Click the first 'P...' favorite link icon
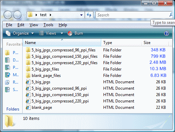Viewport: 175px width, 132px height. pyautogui.click(x=7, y=53)
